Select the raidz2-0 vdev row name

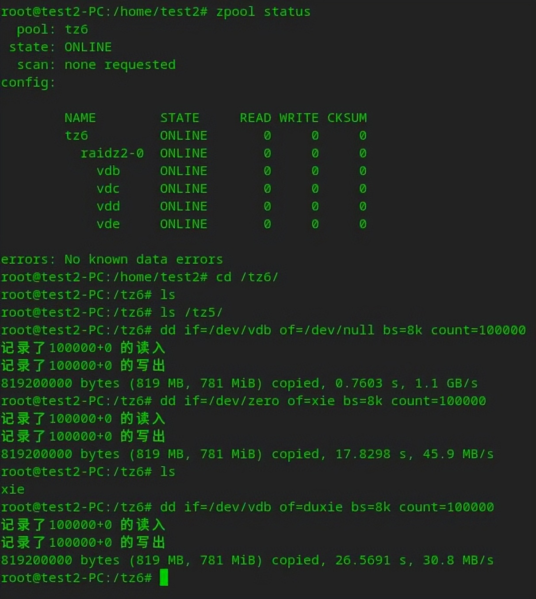point(112,153)
